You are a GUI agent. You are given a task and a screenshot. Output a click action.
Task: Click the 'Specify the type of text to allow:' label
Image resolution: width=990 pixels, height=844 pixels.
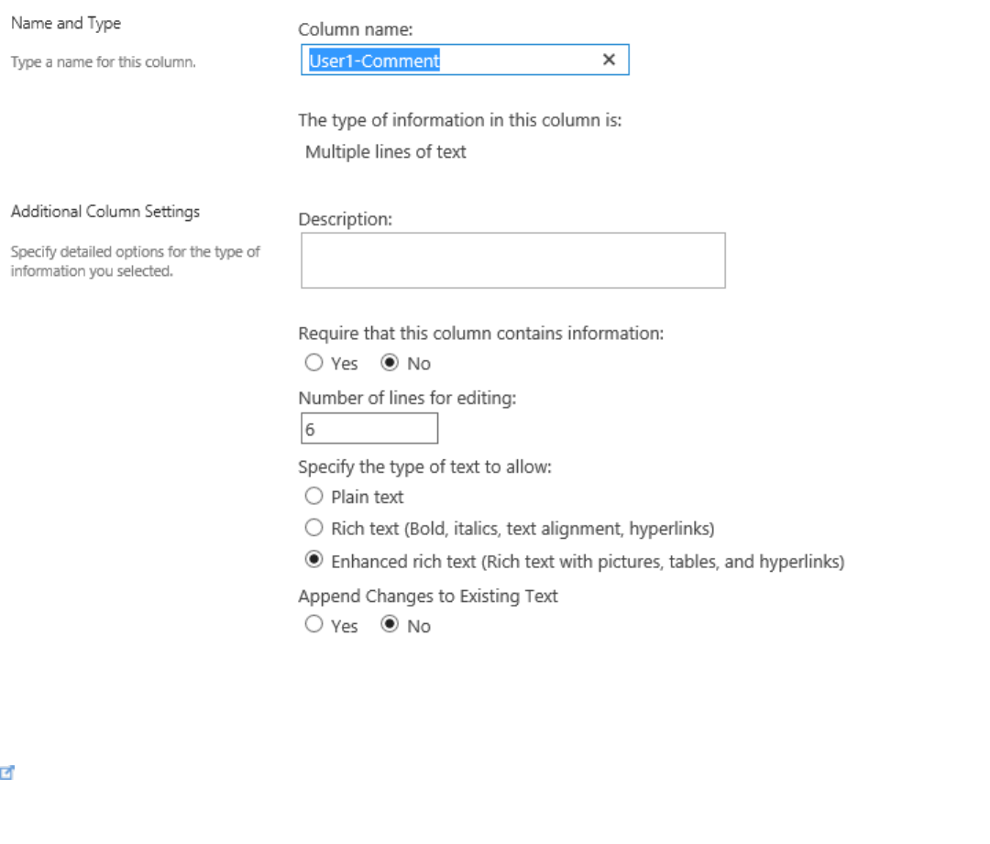click(425, 467)
